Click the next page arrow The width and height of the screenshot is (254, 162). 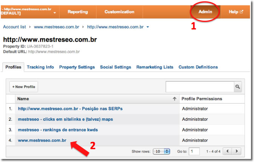pos(237,151)
